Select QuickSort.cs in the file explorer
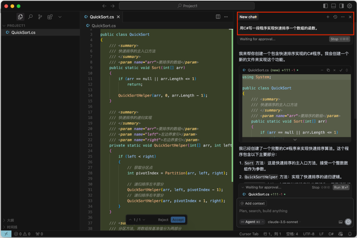The image size is (357, 238). 23,32
